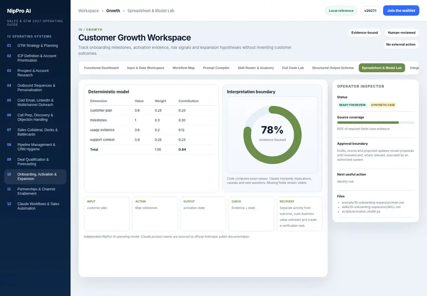
Task: Click the INPUT customer plan card
Action: click(x=106, y=214)
